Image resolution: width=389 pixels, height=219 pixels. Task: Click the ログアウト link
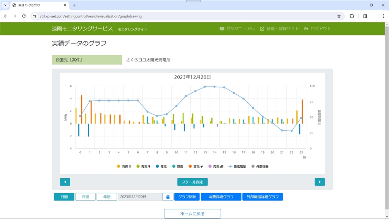pos(318,29)
